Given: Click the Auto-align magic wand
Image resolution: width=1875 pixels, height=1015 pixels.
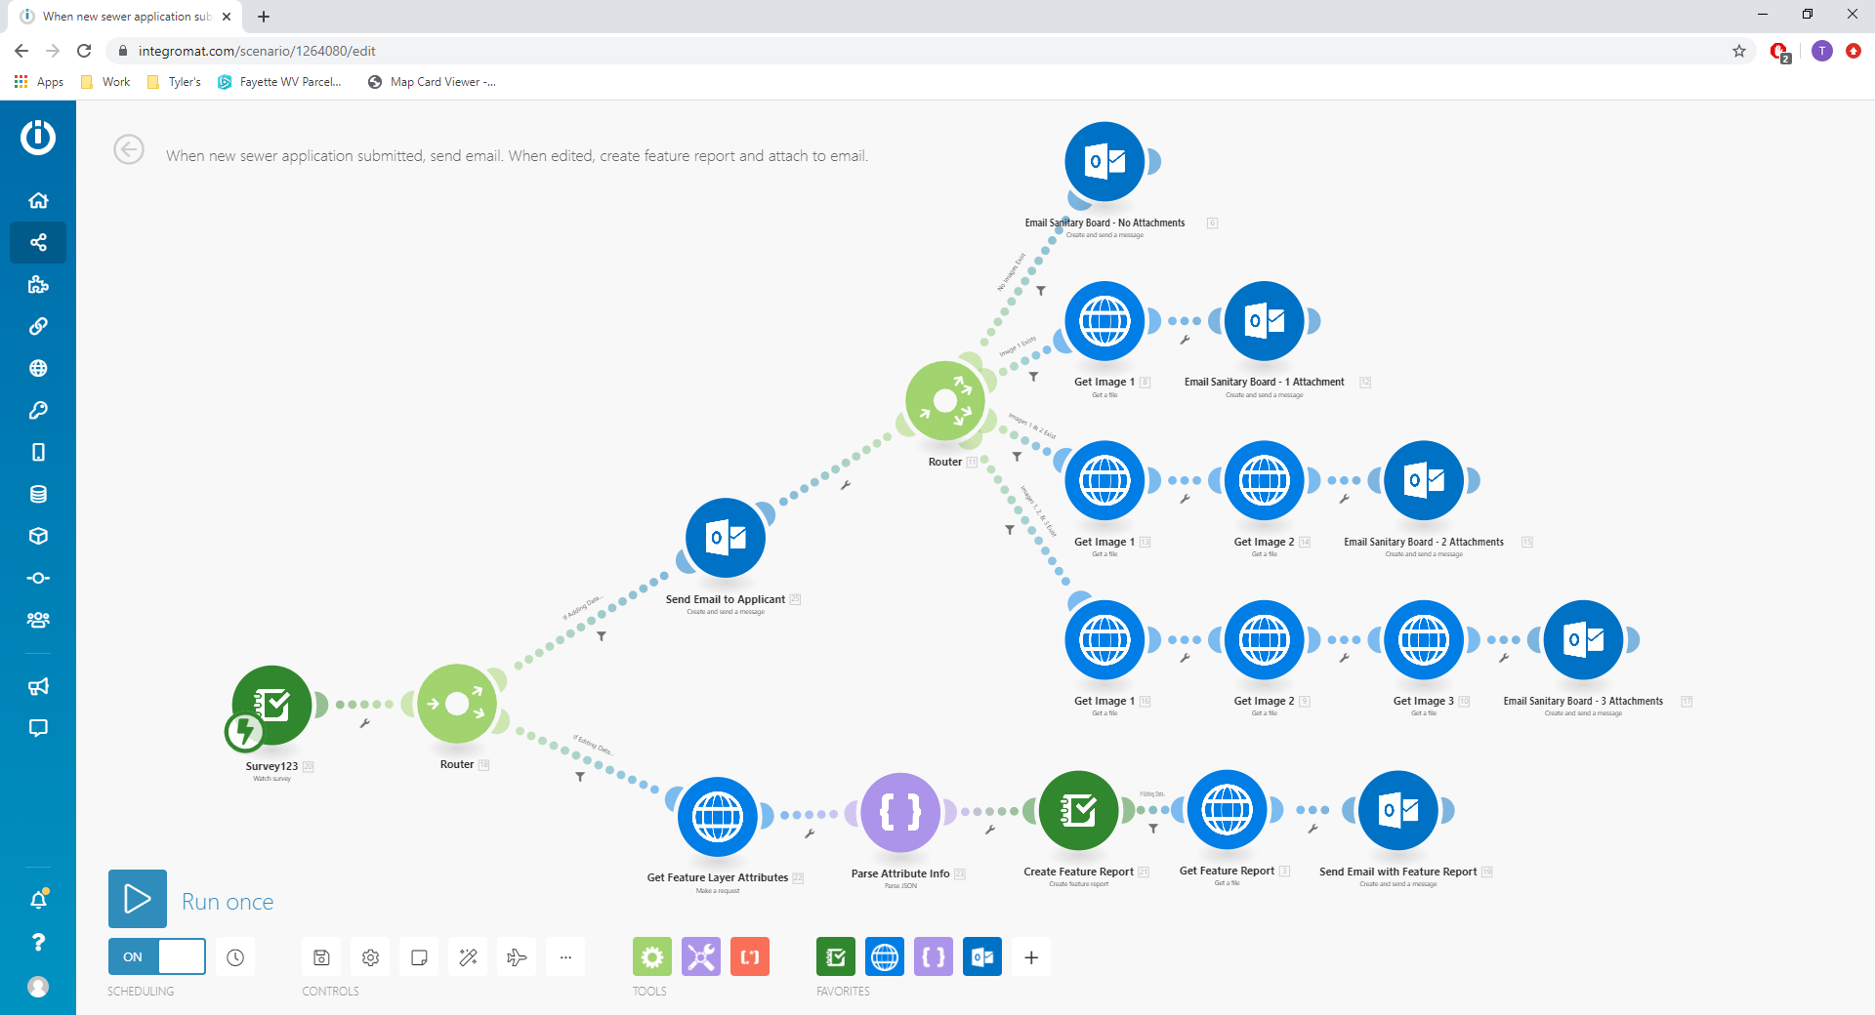Looking at the screenshot, I should point(468,957).
